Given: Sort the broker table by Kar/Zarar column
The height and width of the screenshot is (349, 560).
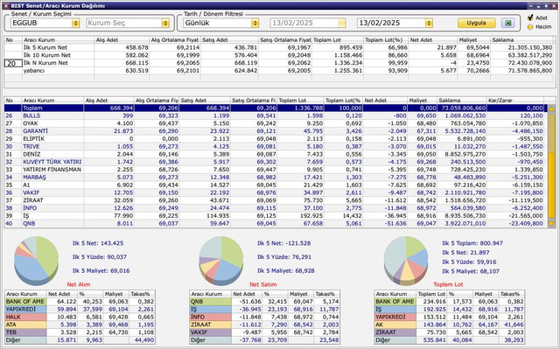Looking at the screenshot, I should click(515, 101).
